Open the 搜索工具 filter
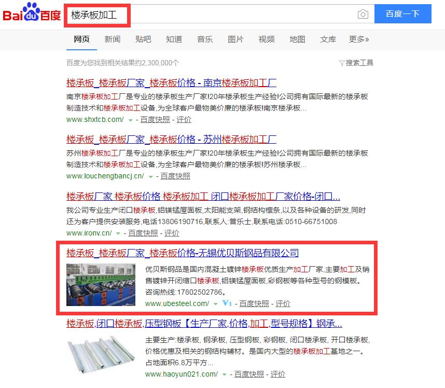 [356, 63]
